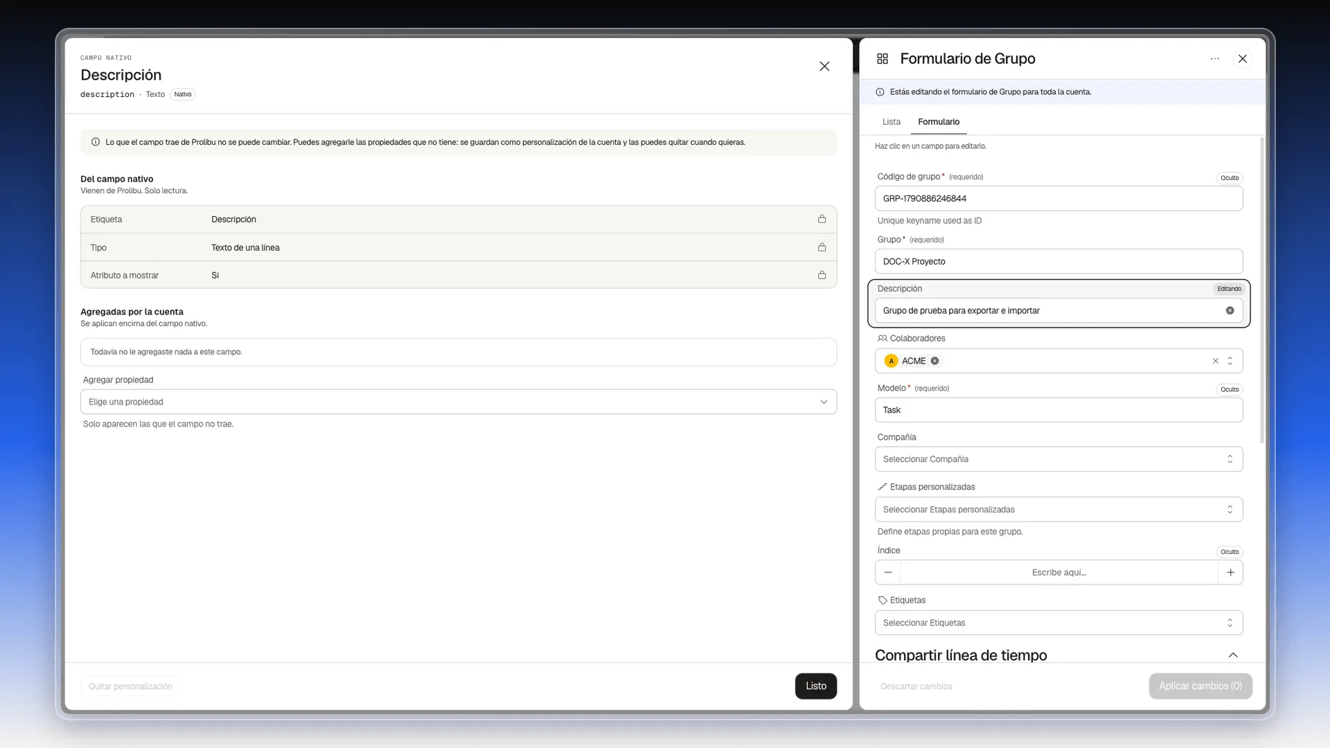
Task: Click the Grupo field containing DOC-X Proyecto
Action: point(1058,262)
